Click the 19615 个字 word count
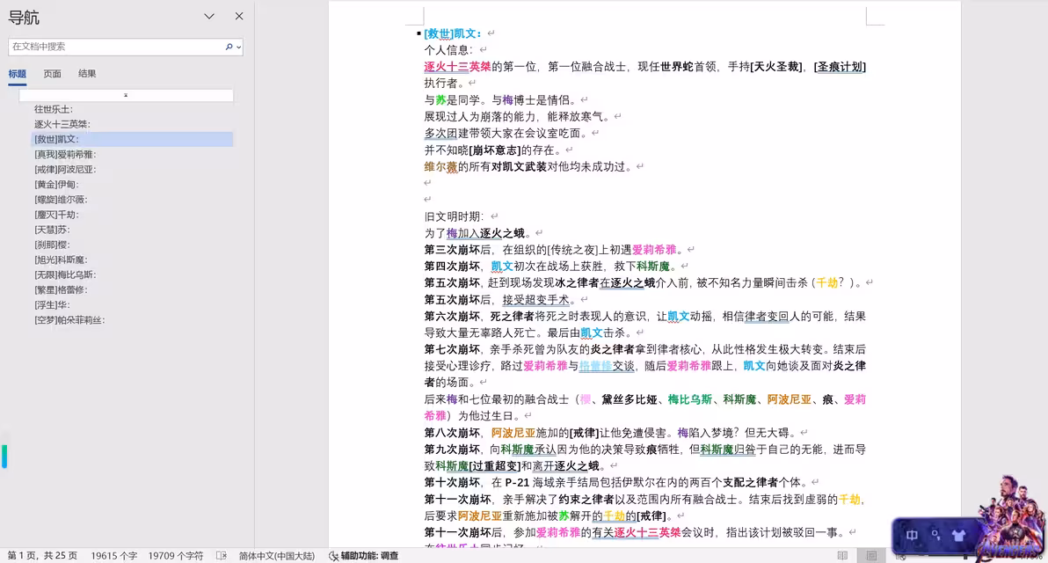Image resolution: width=1048 pixels, height=563 pixels. (114, 556)
